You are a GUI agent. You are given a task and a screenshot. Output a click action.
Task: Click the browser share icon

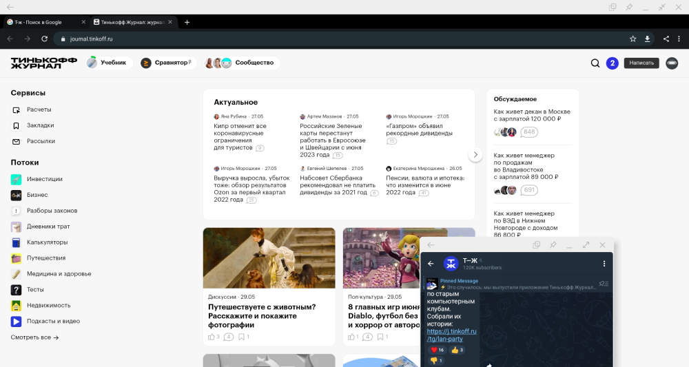pyautogui.click(x=666, y=39)
